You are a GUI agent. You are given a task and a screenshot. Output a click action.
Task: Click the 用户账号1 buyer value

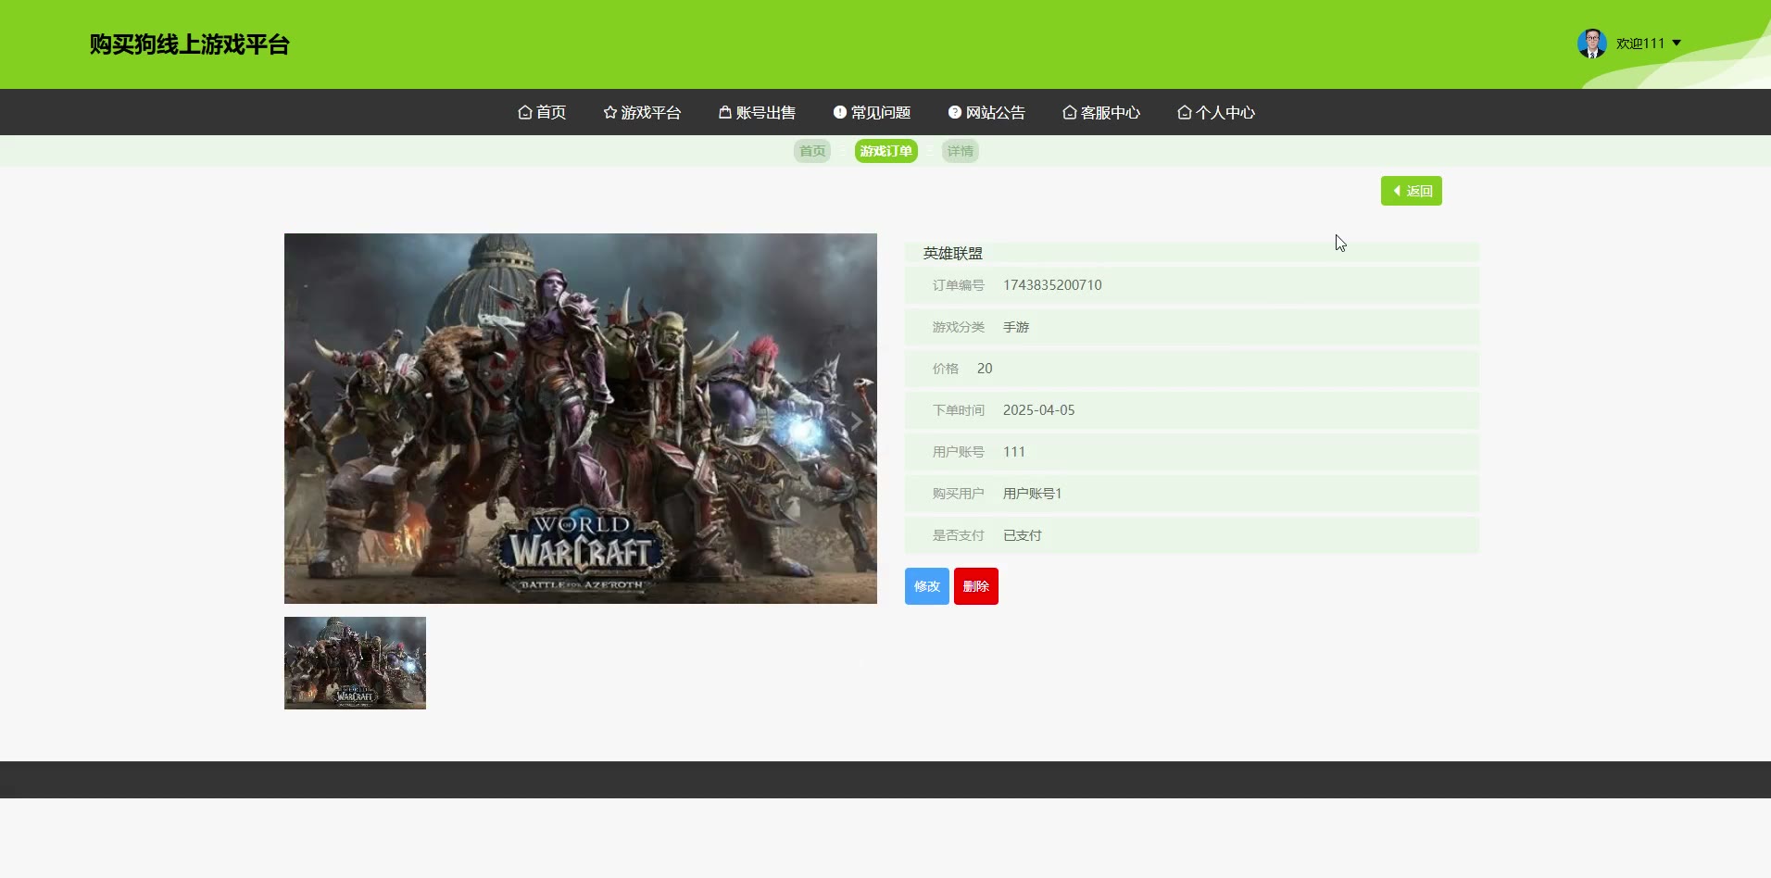point(1033,494)
